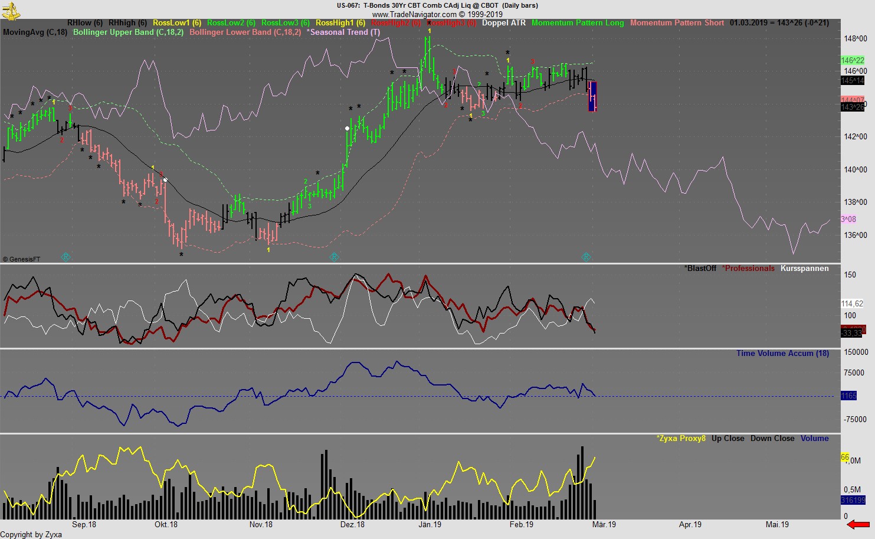The height and width of the screenshot is (539, 875).
Task: Click the Dez.18 date axis label
Action: coord(352,525)
